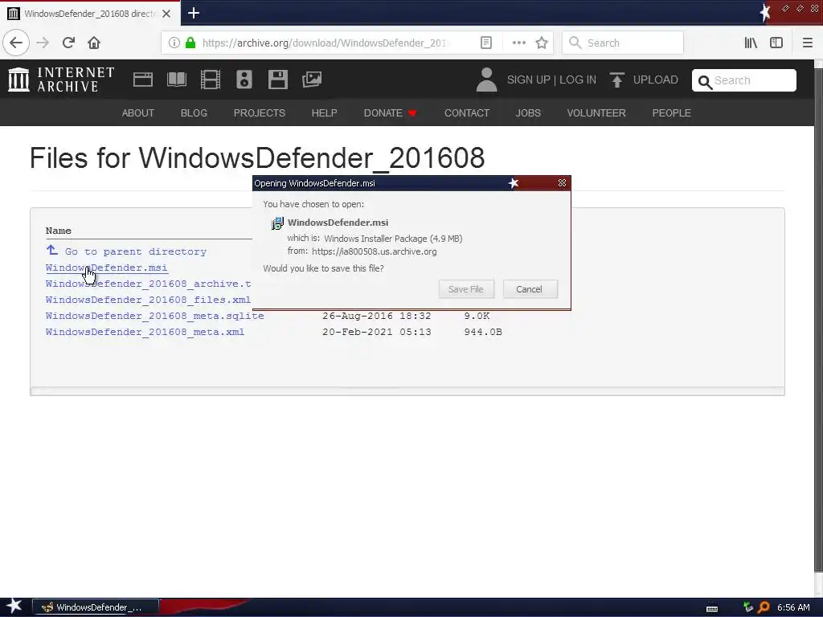Open the HELP menu item
The height and width of the screenshot is (617, 823).
click(325, 112)
